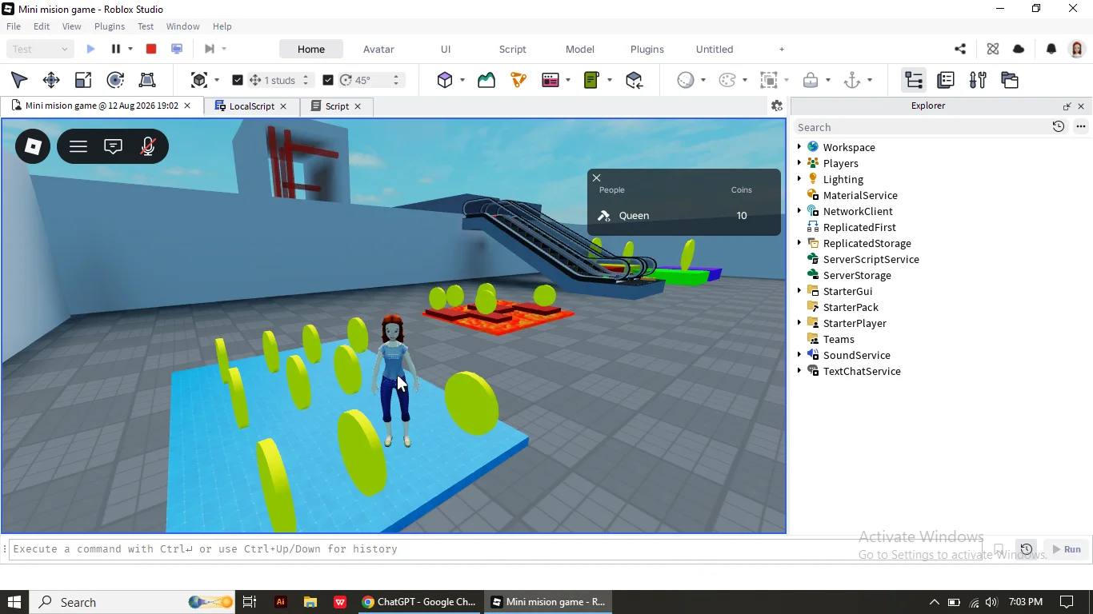Click the Anchor tool icon
Screen dimensions: 1093x614
[852, 80]
